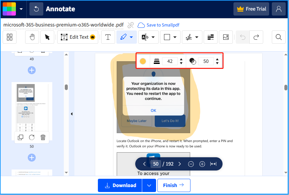289x195 pixels.
Task: Toggle the page thumbnails grid view
Action: tap(10, 37)
